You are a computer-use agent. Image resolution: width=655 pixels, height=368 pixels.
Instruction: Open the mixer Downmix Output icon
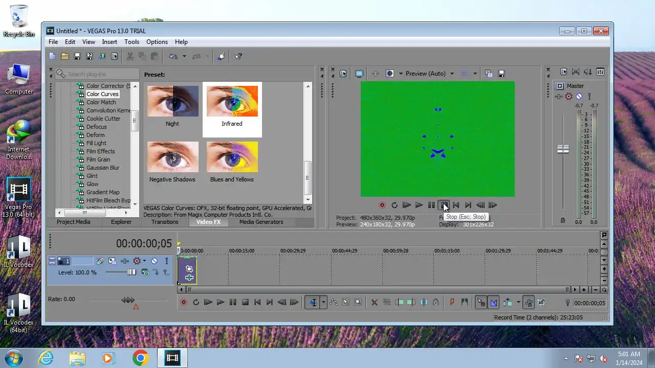pos(576,72)
